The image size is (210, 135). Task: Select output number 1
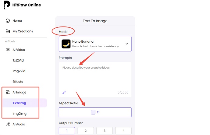(x=67, y=131)
